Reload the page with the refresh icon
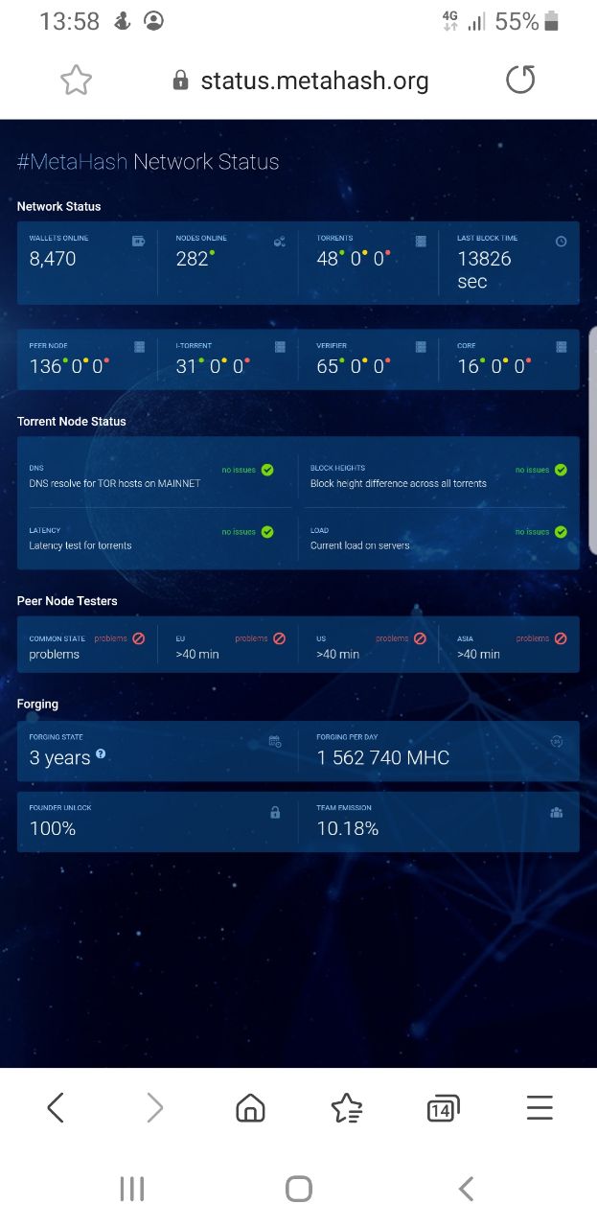Viewport: 597px width, 1227px height. (x=520, y=81)
